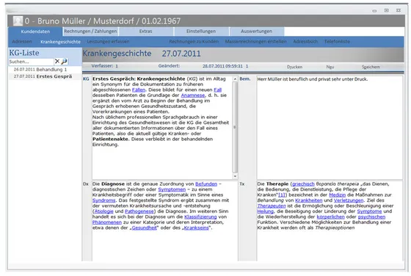
Task: Click the Drucken button
Action: 294,67
